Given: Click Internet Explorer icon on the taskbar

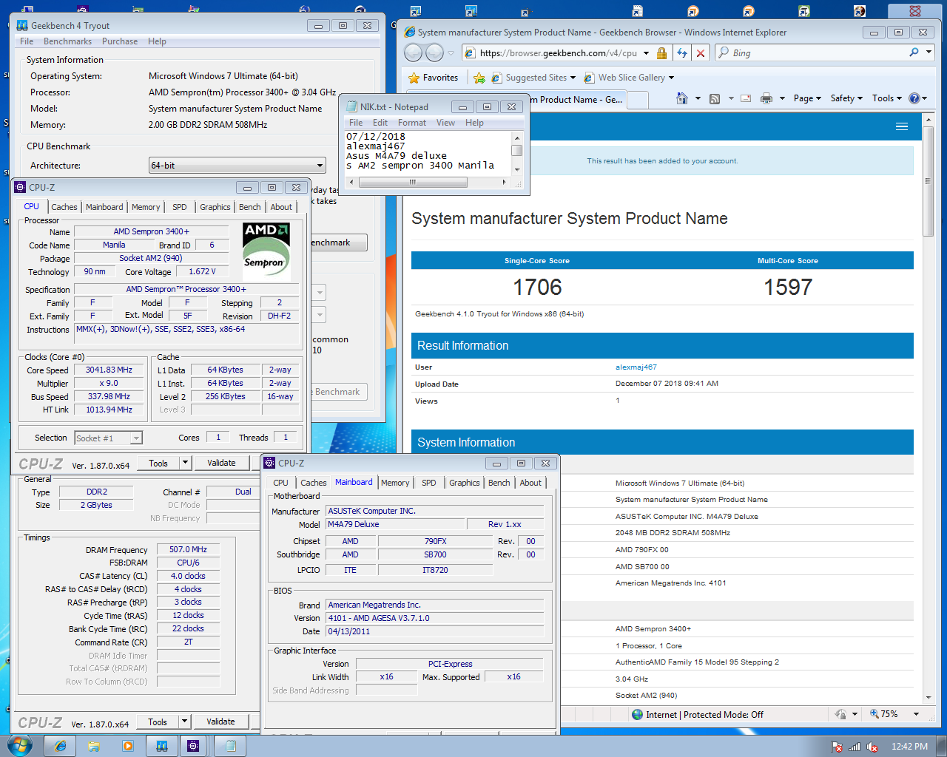Looking at the screenshot, I should [x=60, y=746].
